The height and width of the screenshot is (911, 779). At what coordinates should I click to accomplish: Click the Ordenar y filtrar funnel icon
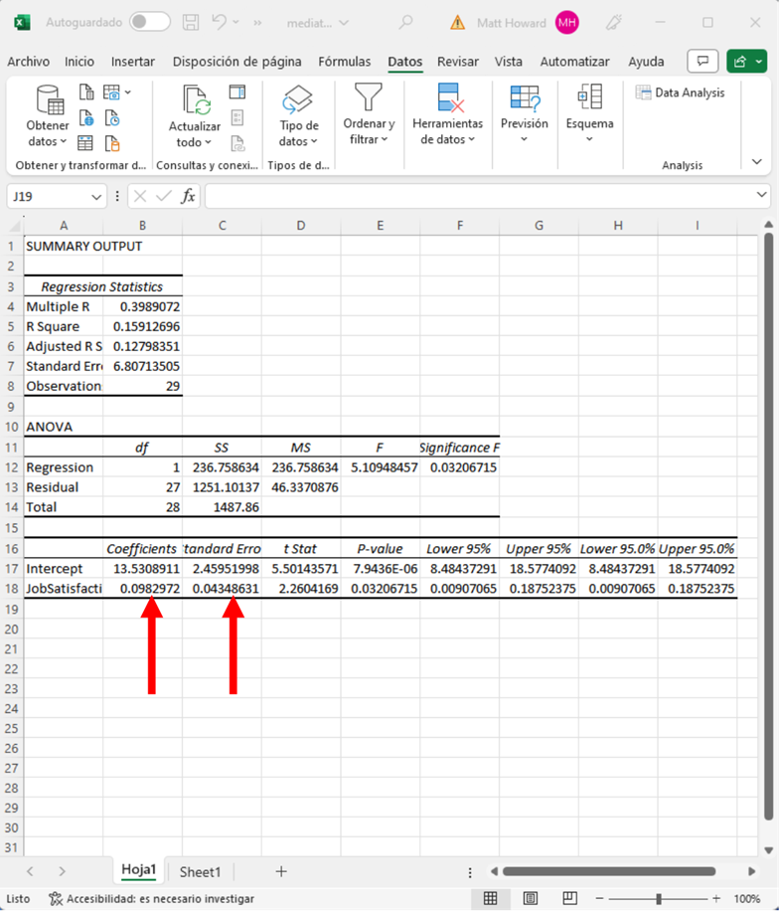pos(369,97)
